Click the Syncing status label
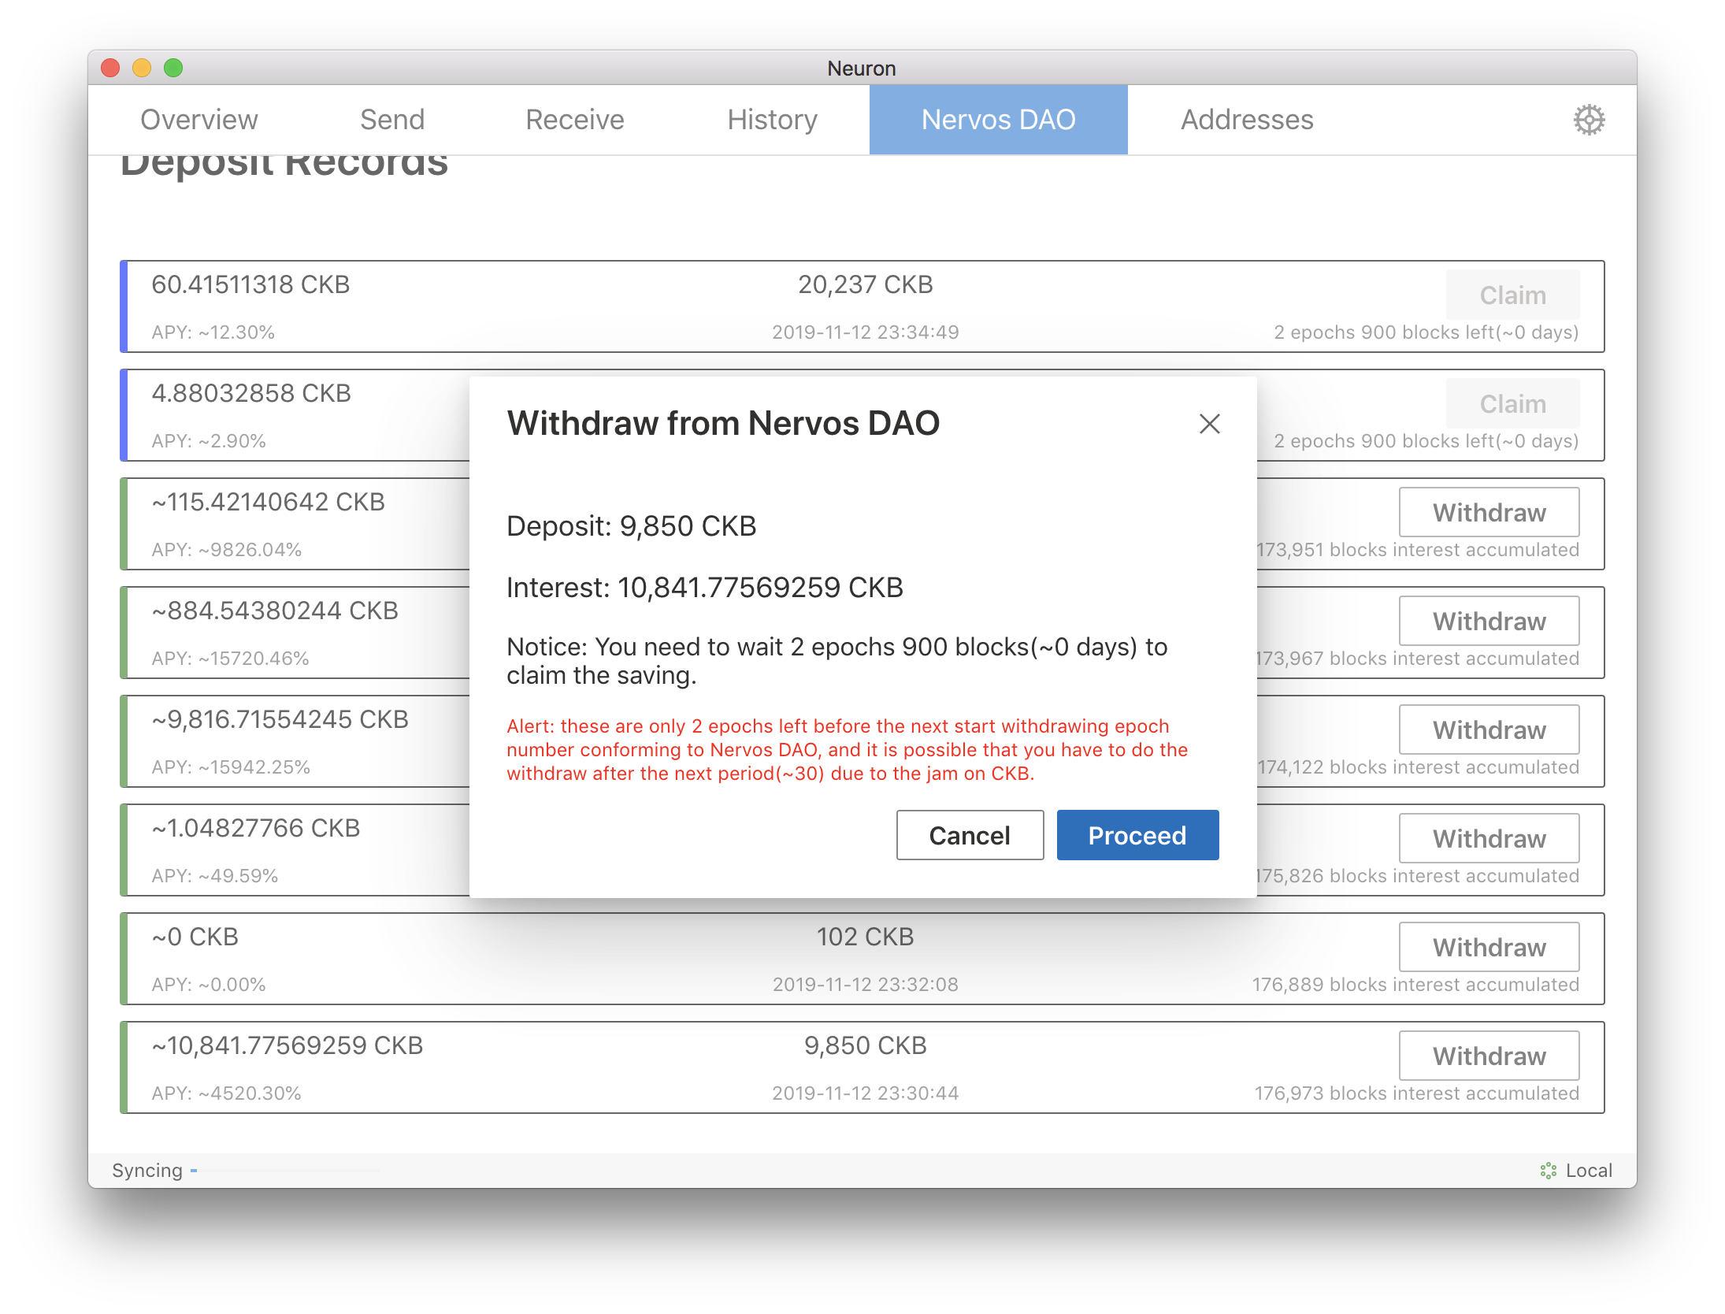The image size is (1725, 1314). (x=147, y=1171)
